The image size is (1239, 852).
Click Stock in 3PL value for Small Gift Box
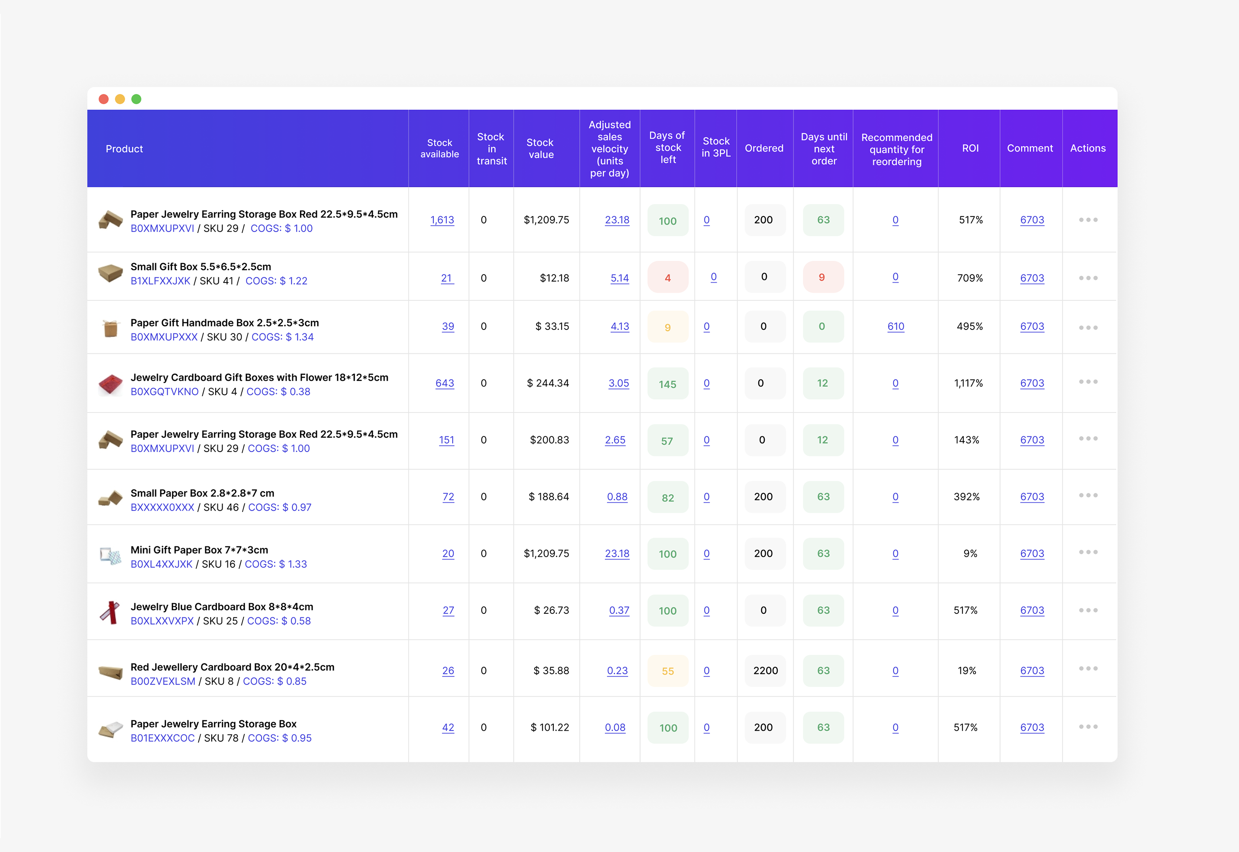click(714, 277)
